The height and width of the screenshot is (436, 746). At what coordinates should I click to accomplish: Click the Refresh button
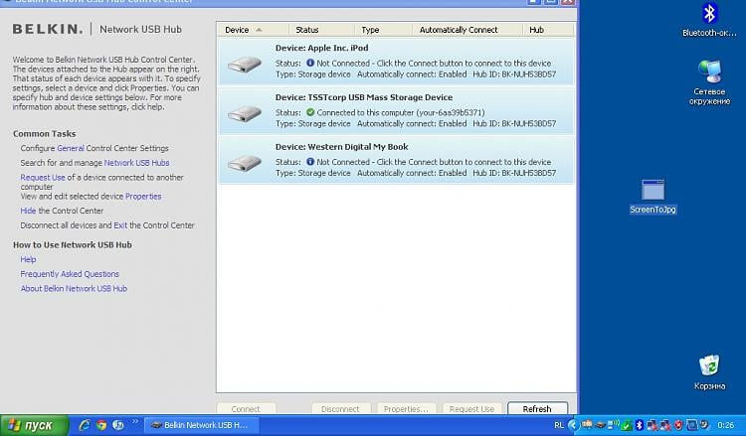click(x=537, y=408)
